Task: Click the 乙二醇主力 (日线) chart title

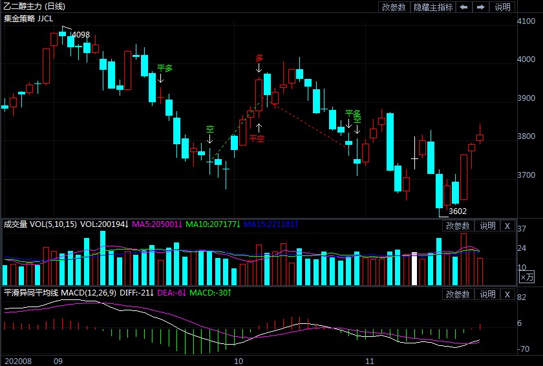Action: tap(34, 6)
